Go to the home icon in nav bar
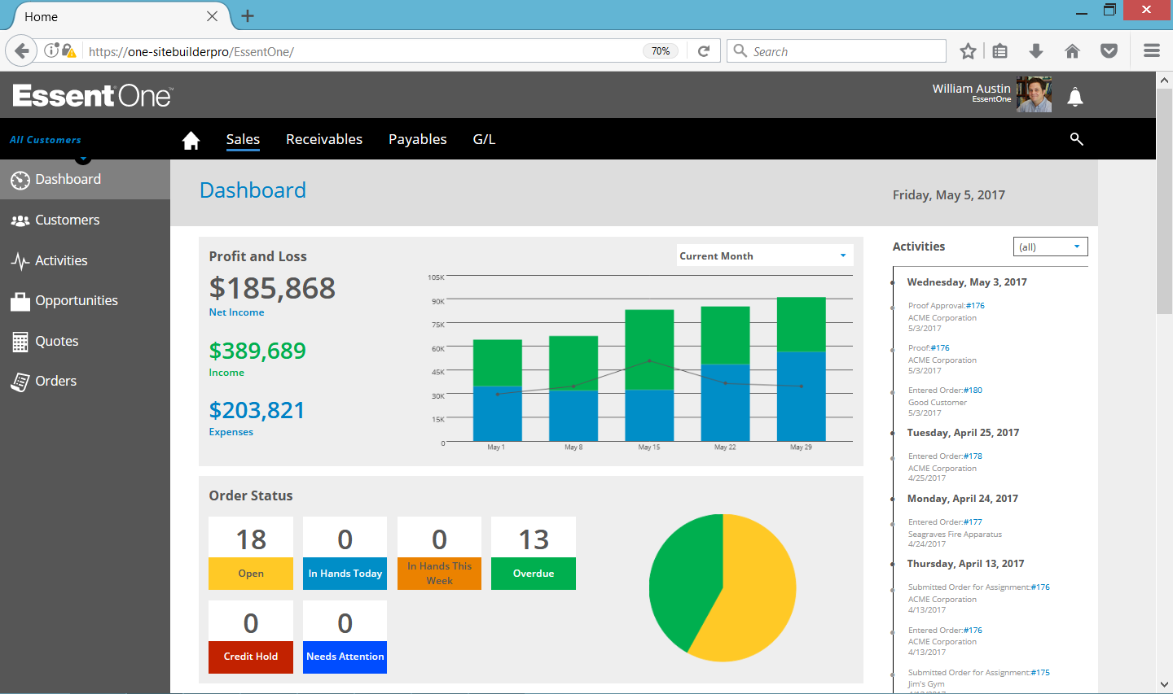The image size is (1173, 694). pyautogui.click(x=191, y=140)
